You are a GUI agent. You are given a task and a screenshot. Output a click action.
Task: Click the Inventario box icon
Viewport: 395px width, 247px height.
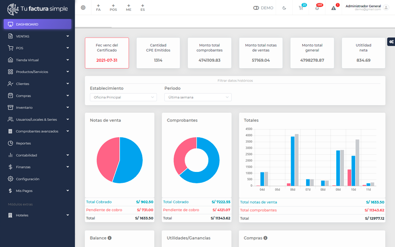[10, 107]
